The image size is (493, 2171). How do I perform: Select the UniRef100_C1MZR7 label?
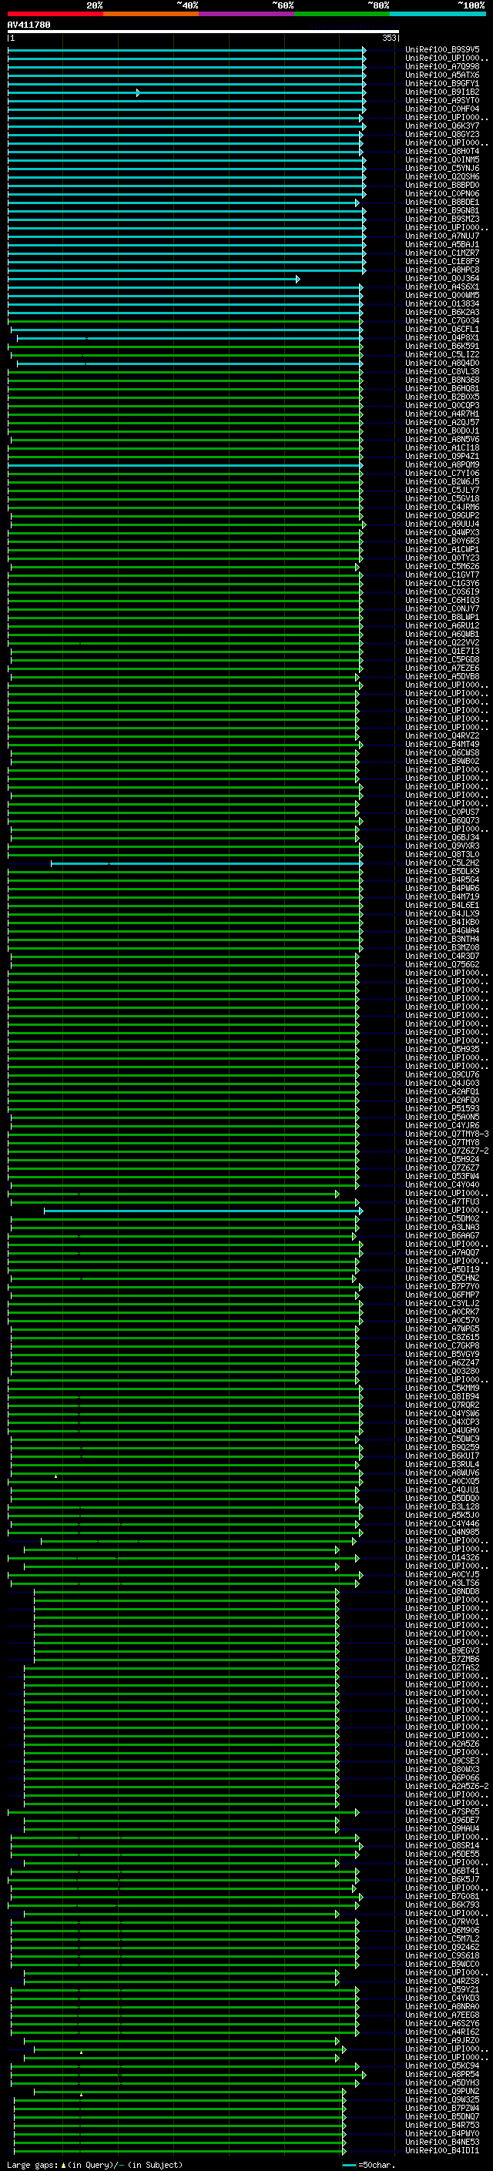point(442,253)
